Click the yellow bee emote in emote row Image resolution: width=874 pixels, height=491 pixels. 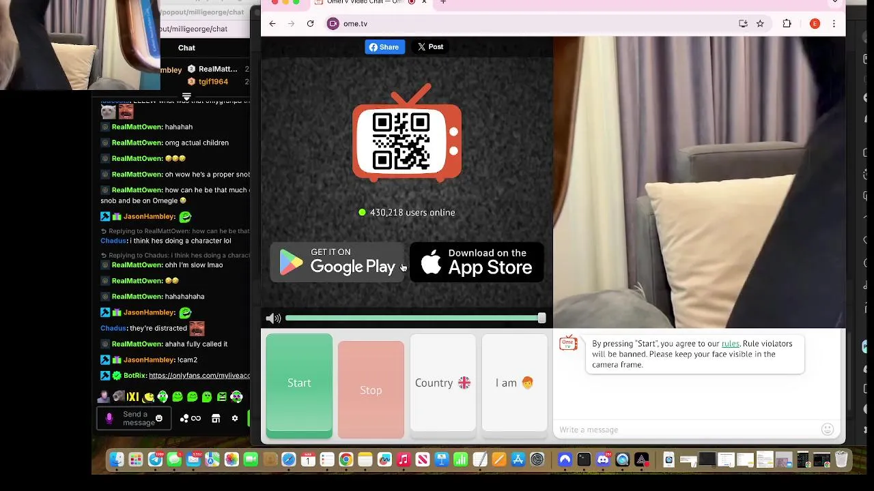tap(148, 397)
